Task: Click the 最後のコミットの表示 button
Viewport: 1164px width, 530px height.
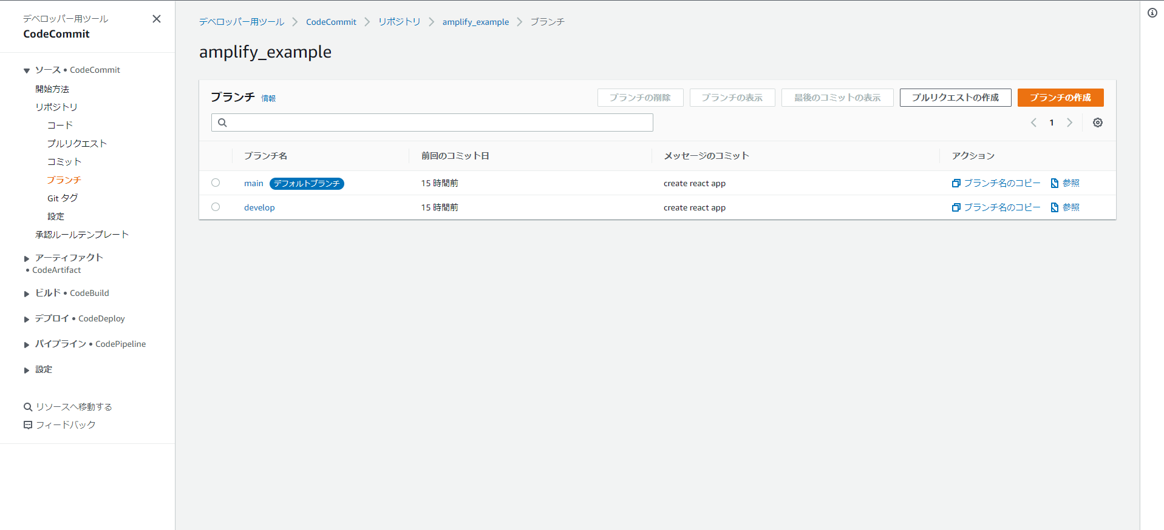Action: click(837, 98)
